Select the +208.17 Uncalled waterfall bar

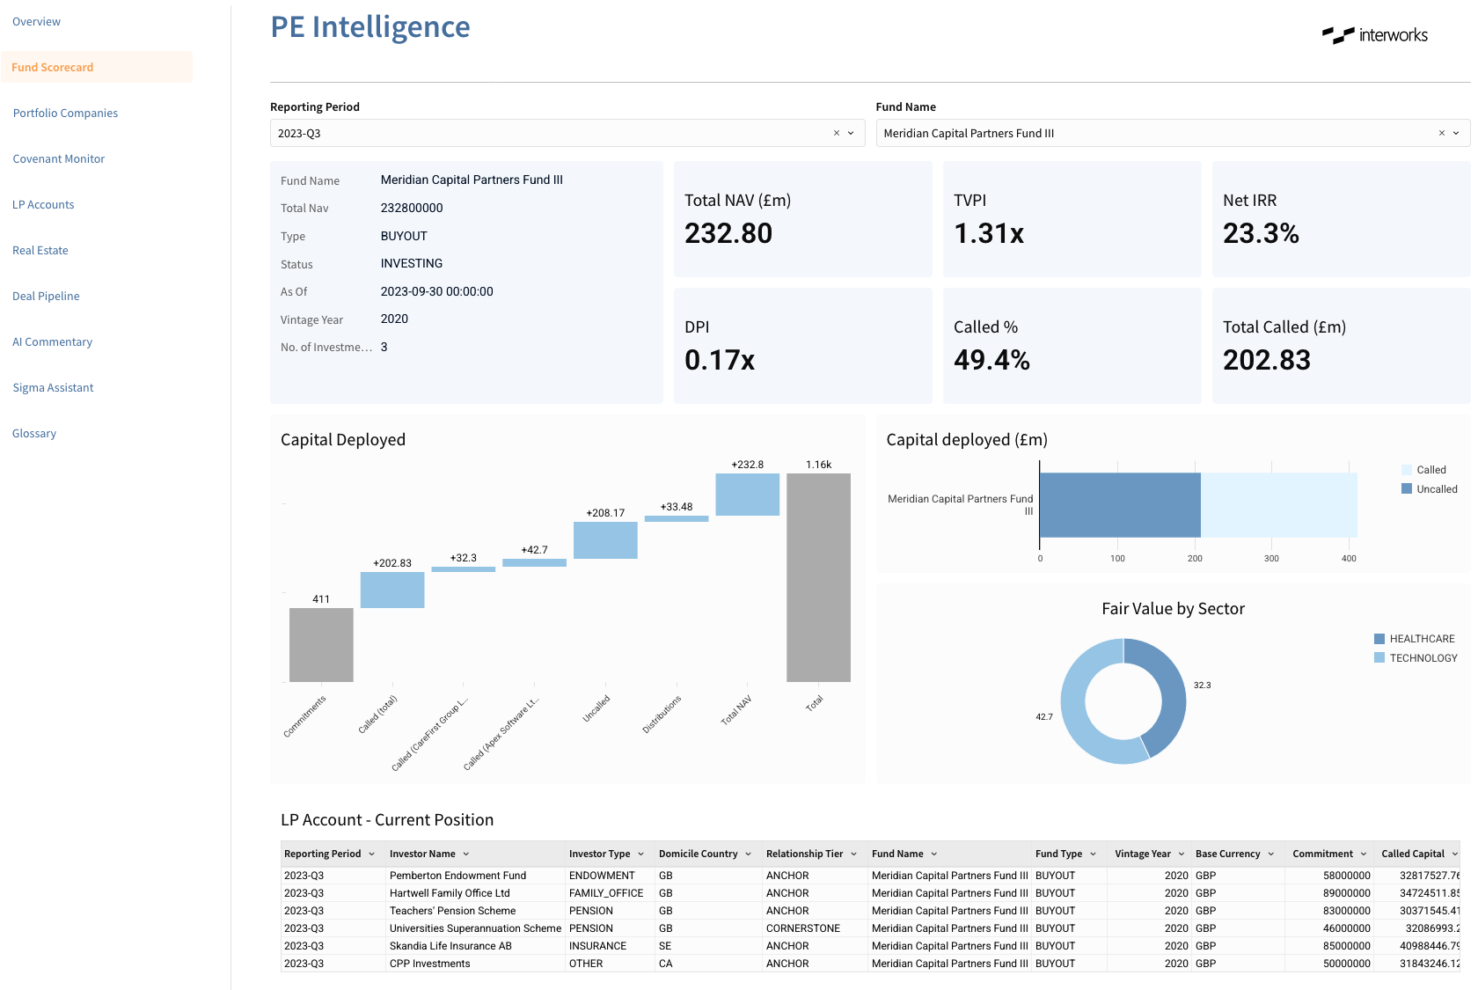coord(605,540)
